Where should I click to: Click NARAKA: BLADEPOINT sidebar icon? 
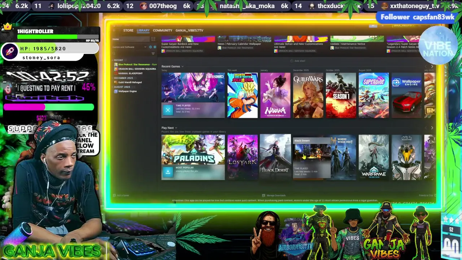[116, 73]
